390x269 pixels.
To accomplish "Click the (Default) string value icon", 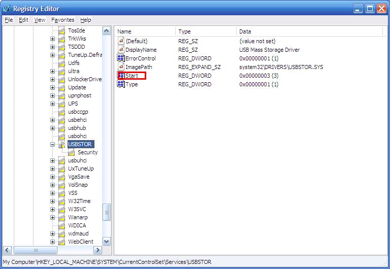I will tap(121, 41).
